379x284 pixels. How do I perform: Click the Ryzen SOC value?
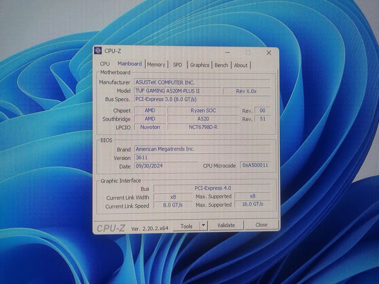pyautogui.click(x=203, y=110)
